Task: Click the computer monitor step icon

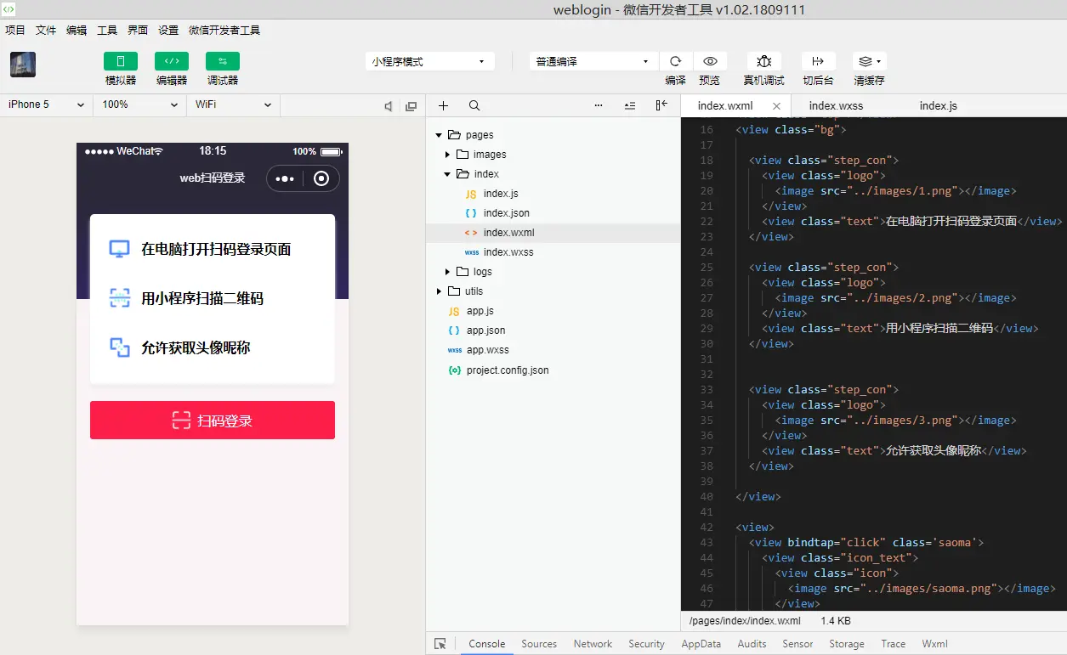Action: click(119, 249)
